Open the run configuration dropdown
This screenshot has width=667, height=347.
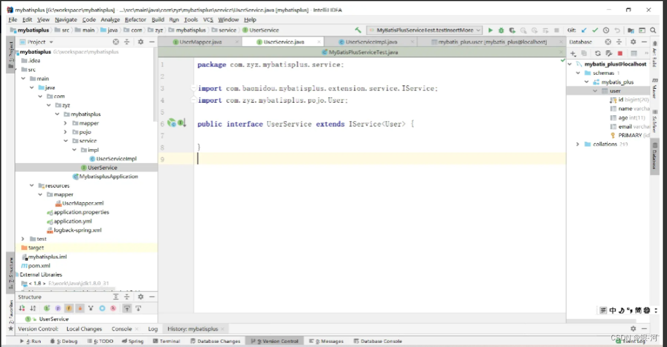(x=424, y=30)
